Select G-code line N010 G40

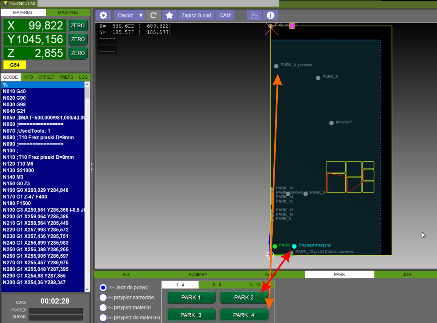(43, 91)
